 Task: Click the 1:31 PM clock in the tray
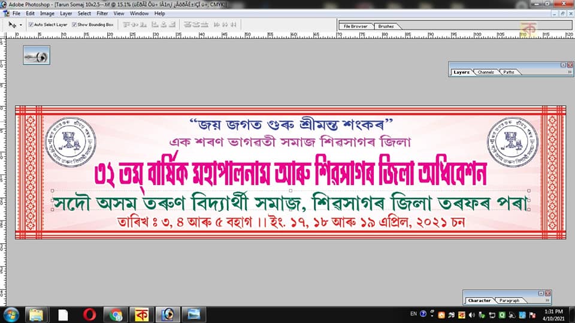tap(553, 312)
